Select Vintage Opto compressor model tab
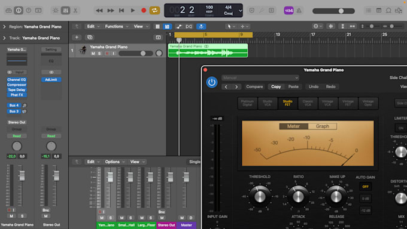The width and height of the screenshot is (407, 229). point(368,103)
